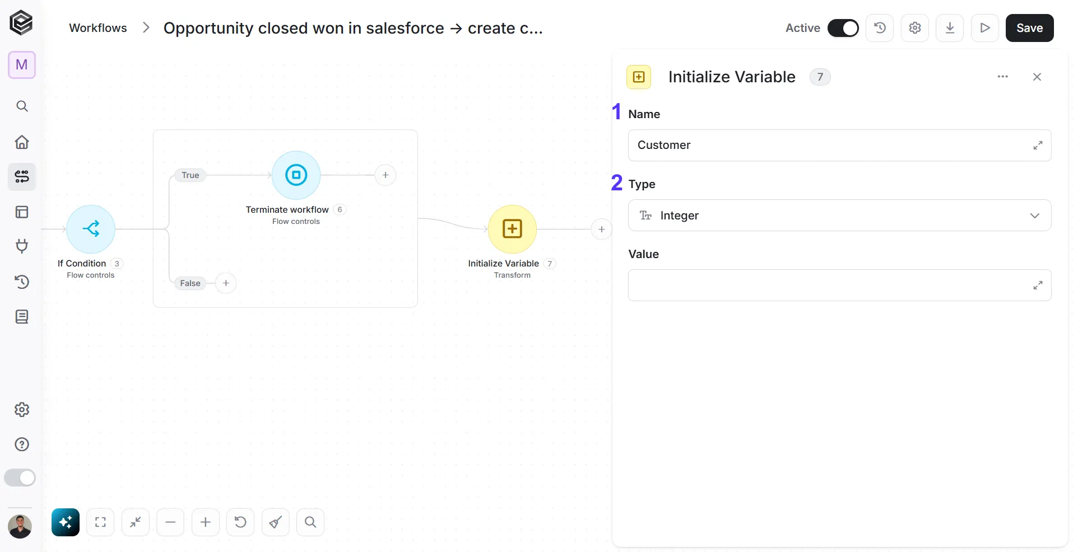The height and width of the screenshot is (552, 1073).
Task: Select the Terminate workflow node
Action: click(296, 175)
